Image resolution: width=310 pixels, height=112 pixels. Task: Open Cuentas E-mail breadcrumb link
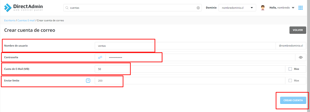click(26, 20)
